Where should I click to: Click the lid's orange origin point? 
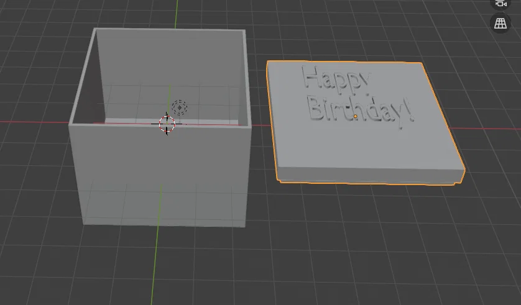(355, 116)
